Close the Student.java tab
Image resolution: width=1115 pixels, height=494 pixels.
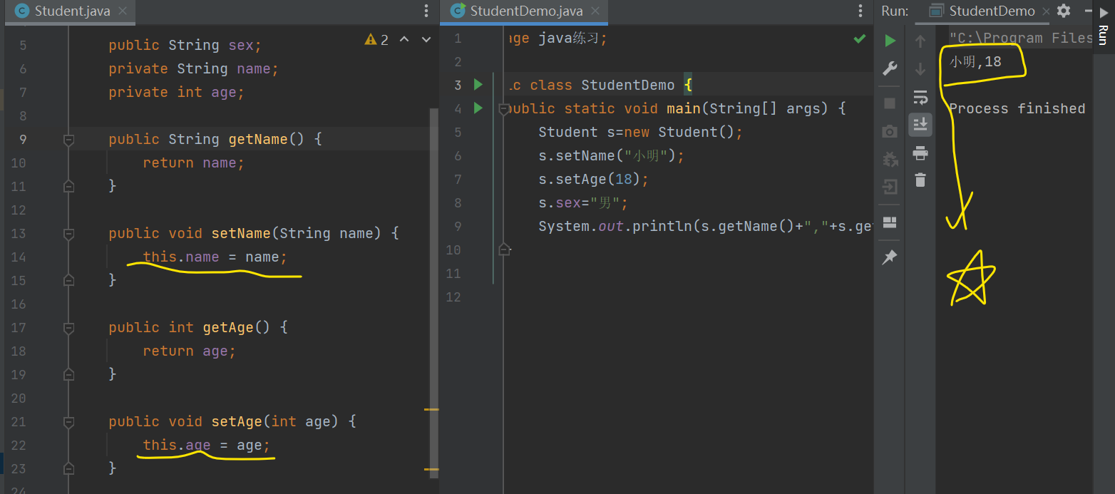(x=123, y=11)
